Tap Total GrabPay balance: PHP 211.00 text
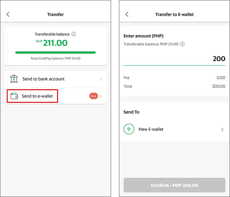 (x=56, y=58)
